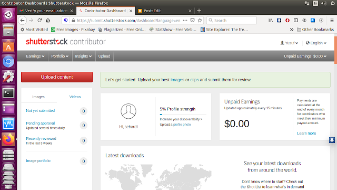Open the Yusuf account dropdown
Screen dimensions: 337x190
(289, 43)
